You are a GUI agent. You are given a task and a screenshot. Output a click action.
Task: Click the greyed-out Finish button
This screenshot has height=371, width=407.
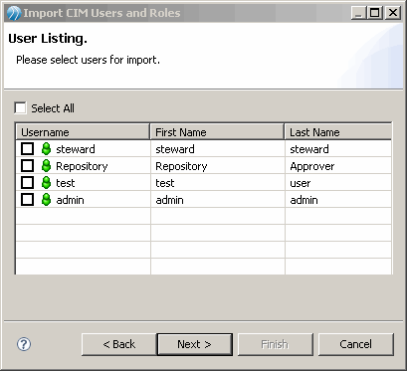pyautogui.click(x=275, y=344)
